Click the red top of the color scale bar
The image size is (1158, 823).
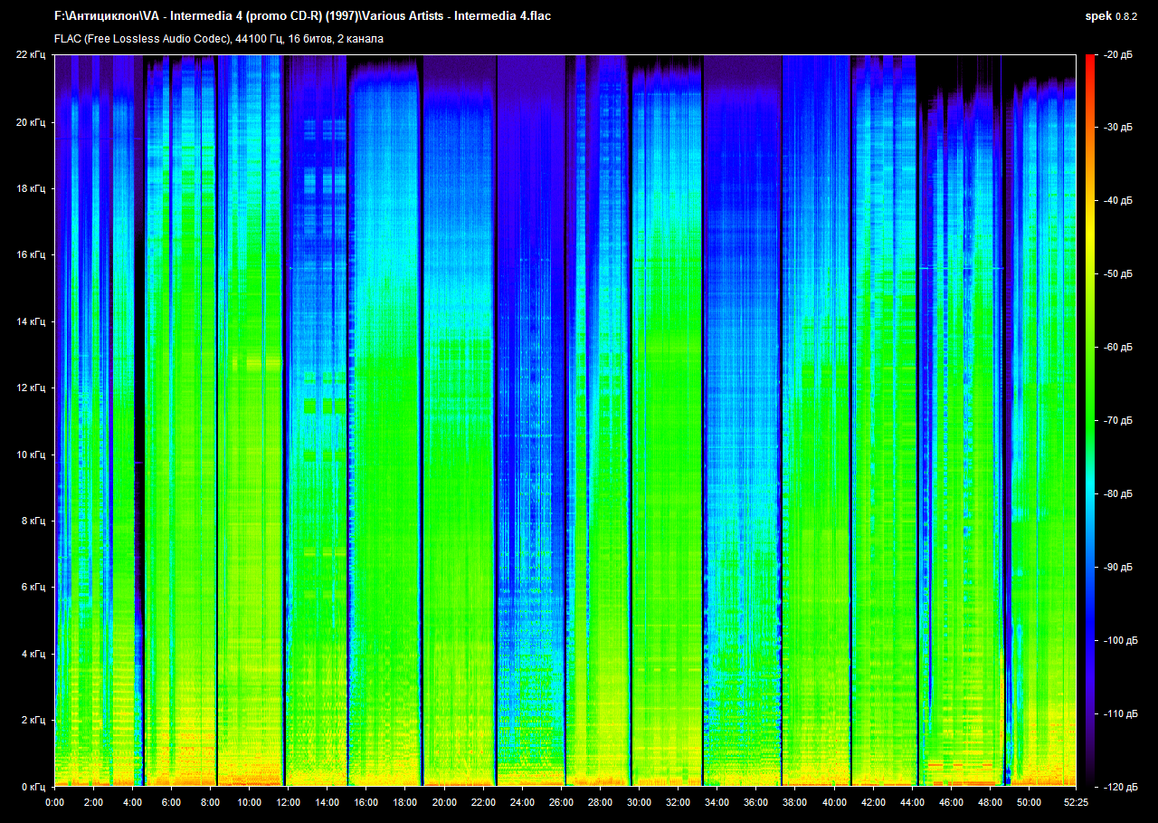click(x=1089, y=62)
